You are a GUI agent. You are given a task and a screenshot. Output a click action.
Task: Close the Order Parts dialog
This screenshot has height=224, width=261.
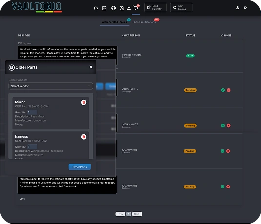click(91, 67)
